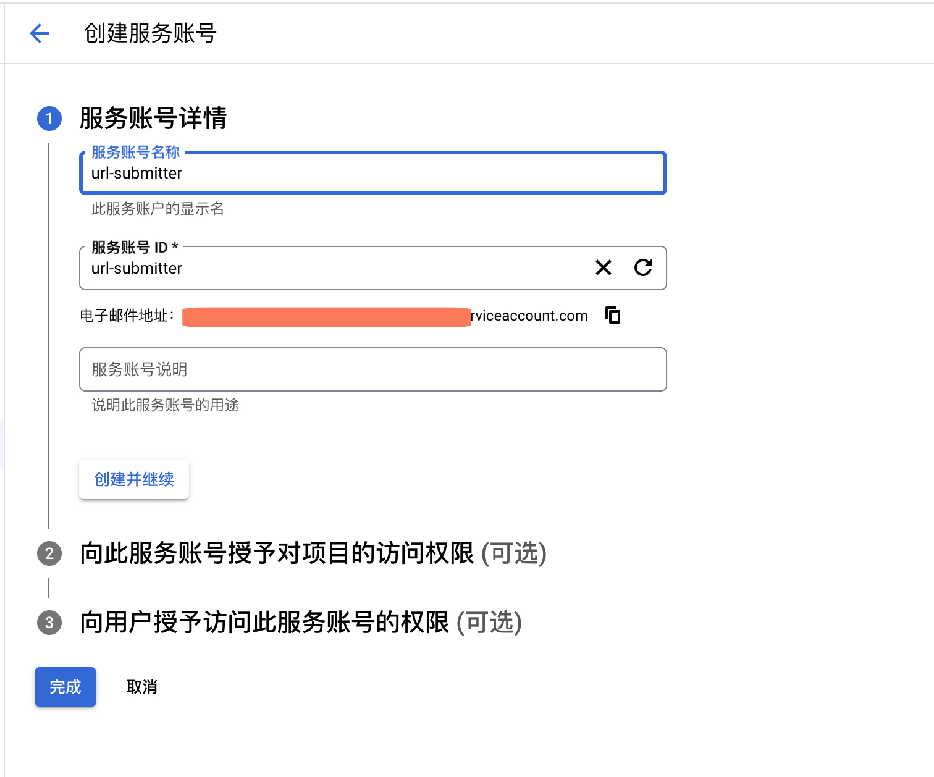Collapse the 服务账号详情 step heading

[x=153, y=119]
